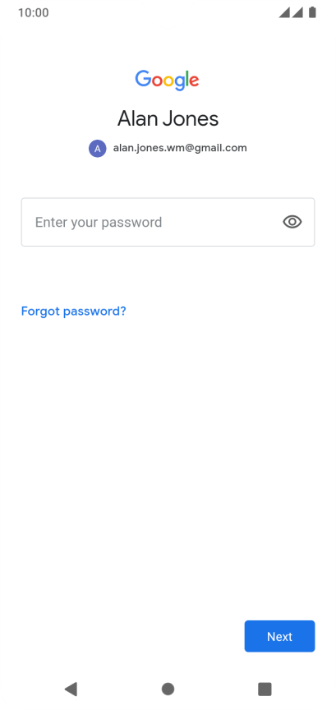Tap the alan.jones.wm@gmail.com email address
The image size is (336, 710).
tap(180, 148)
